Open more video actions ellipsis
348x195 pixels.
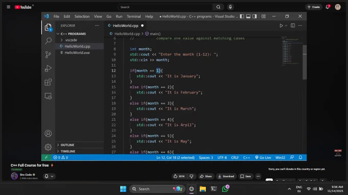point(258,176)
